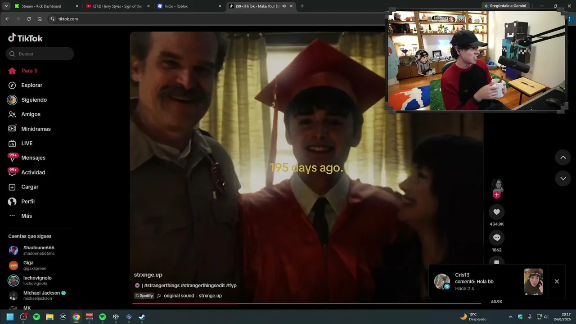The image size is (576, 324).
Task: Open the browser home page button
Action: click(x=40, y=19)
